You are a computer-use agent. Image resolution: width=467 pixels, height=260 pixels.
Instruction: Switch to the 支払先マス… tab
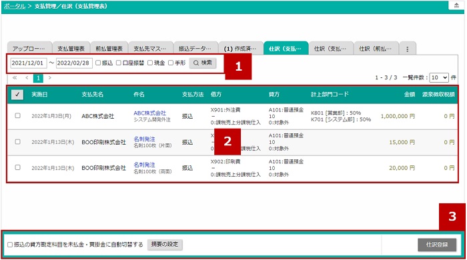tap(150, 49)
